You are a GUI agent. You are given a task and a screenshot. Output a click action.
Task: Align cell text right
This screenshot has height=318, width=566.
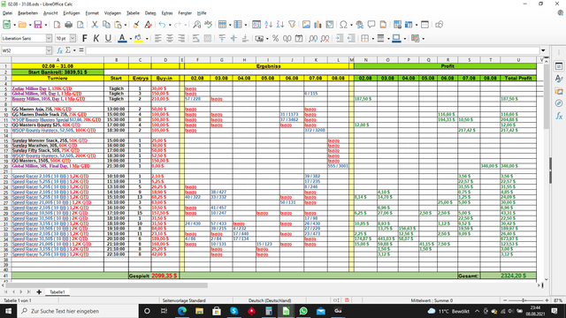(x=181, y=38)
